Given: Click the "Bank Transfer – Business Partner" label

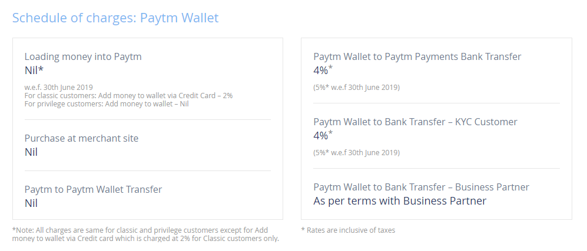Looking at the screenshot, I should tap(421, 187).
